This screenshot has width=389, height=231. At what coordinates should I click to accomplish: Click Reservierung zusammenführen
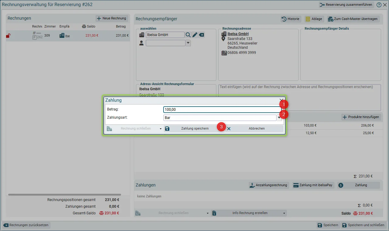346,5
